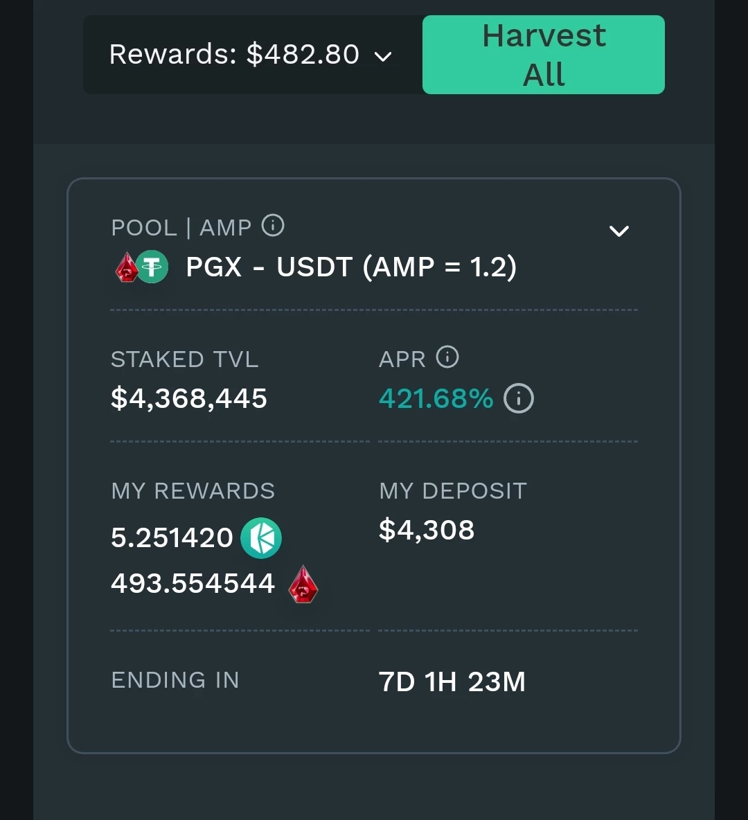The width and height of the screenshot is (748, 820).
Task: Click the Harvest All button
Action: [544, 55]
